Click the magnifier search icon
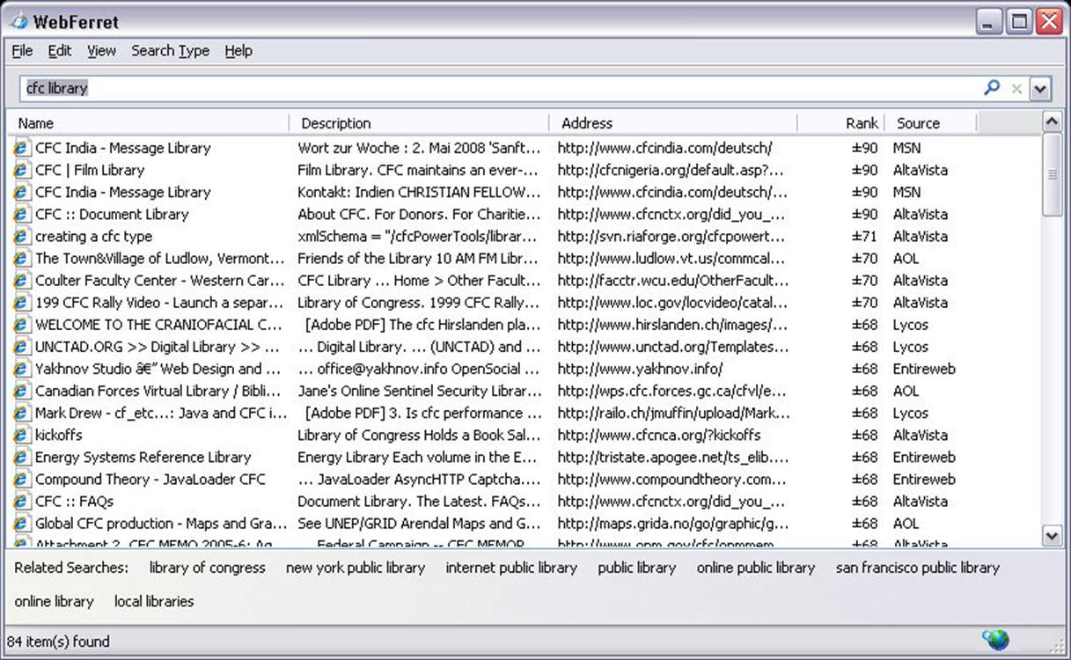 point(992,87)
